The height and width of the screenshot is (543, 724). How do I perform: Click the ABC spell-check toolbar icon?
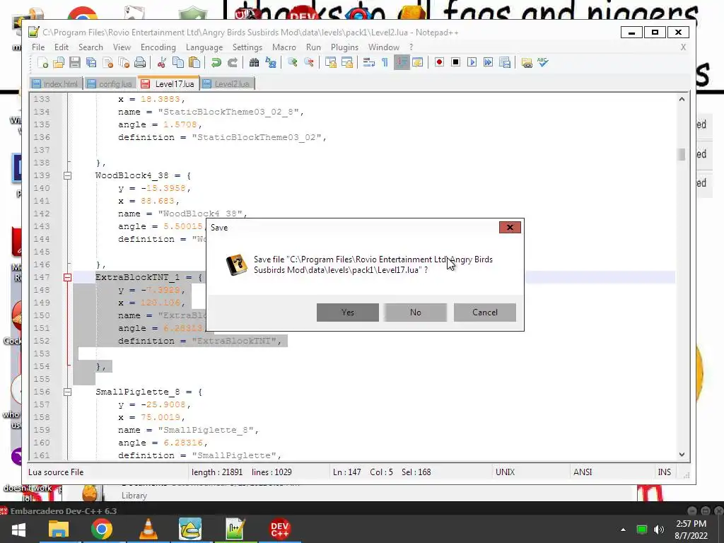(x=543, y=62)
